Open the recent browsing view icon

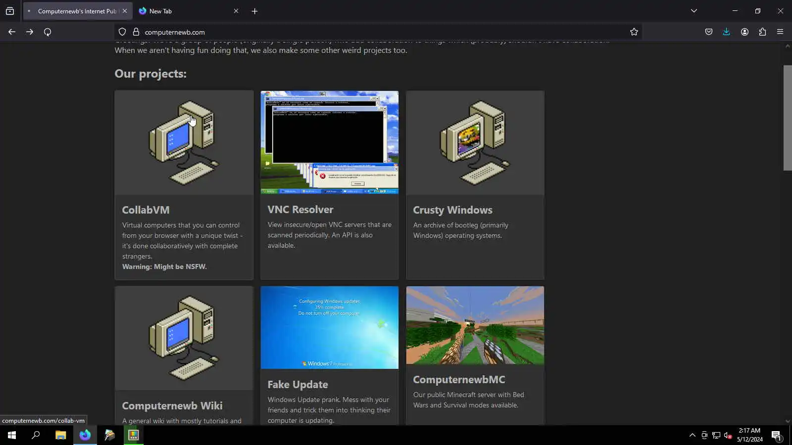coord(10,11)
